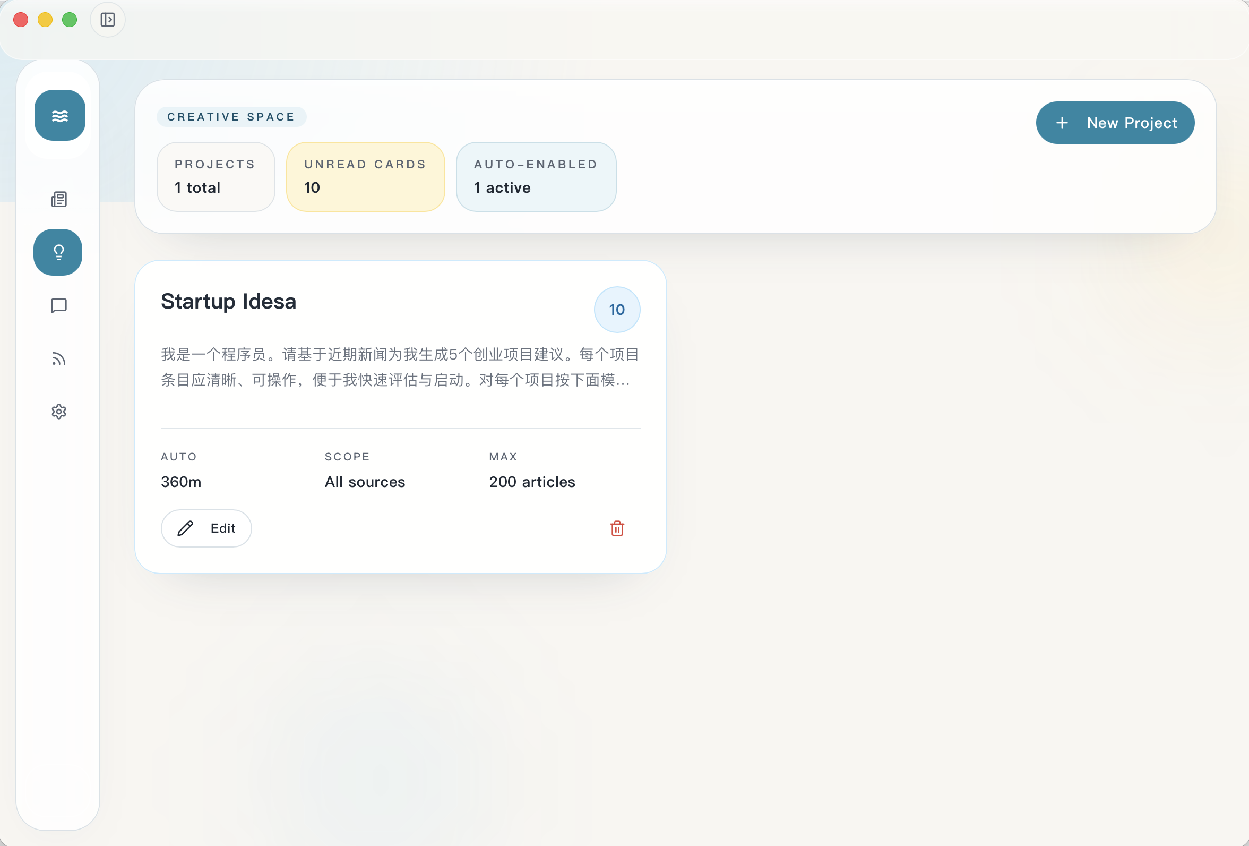Delete project with red trash icon
The image size is (1249, 846).
[617, 528]
